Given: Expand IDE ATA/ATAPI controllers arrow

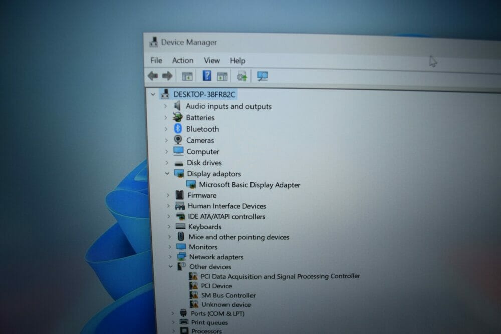Looking at the screenshot, I should point(169,216).
